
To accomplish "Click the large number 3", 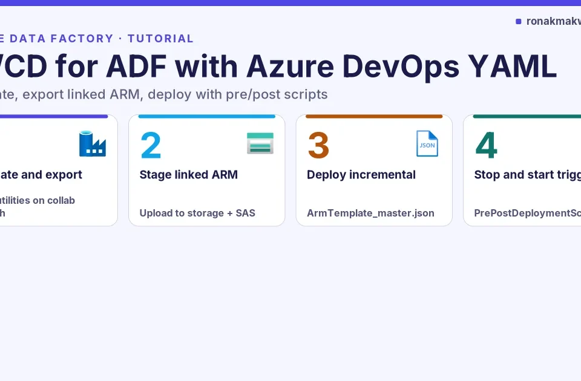I will pos(318,145).
